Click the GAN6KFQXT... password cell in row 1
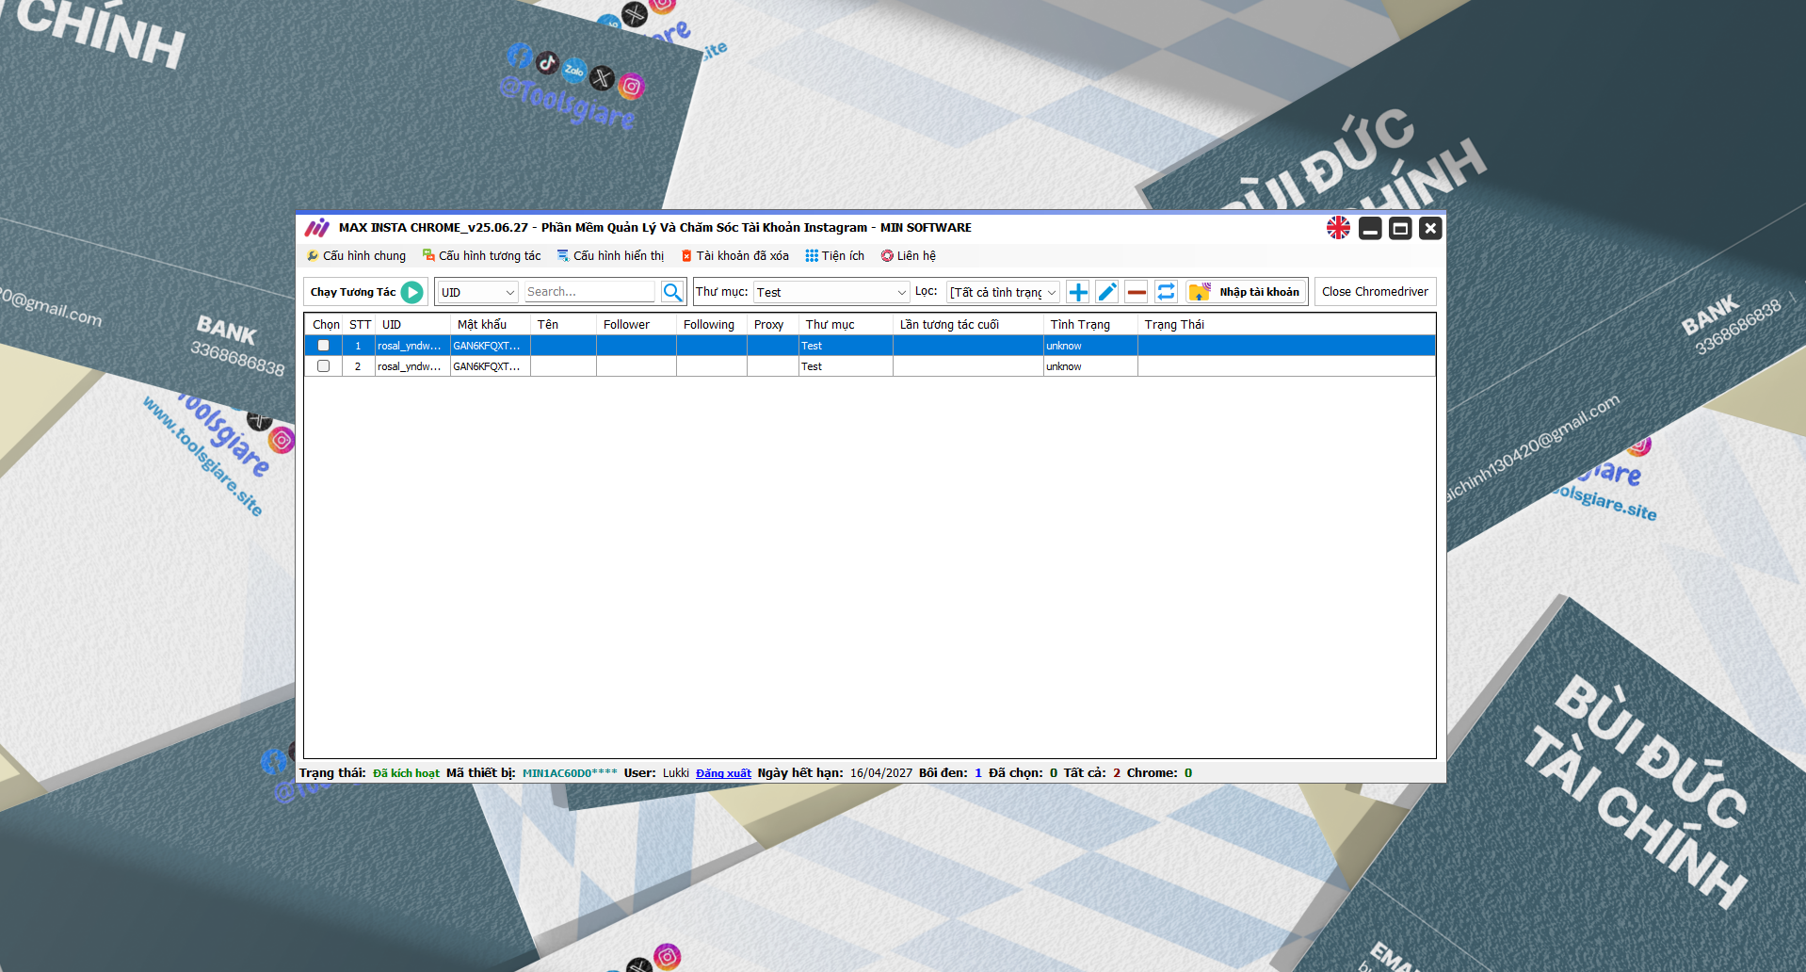The width and height of the screenshot is (1806, 972). (x=490, y=346)
